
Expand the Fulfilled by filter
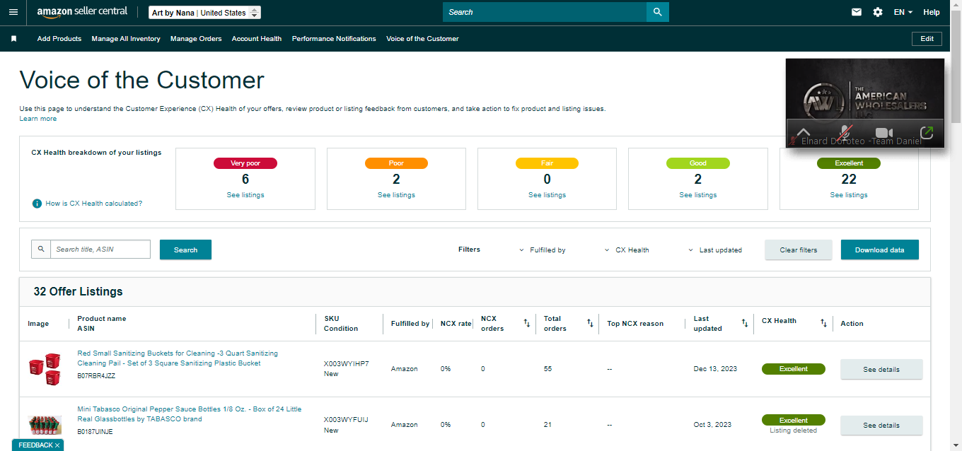pyautogui.click(x=543, y=250)
